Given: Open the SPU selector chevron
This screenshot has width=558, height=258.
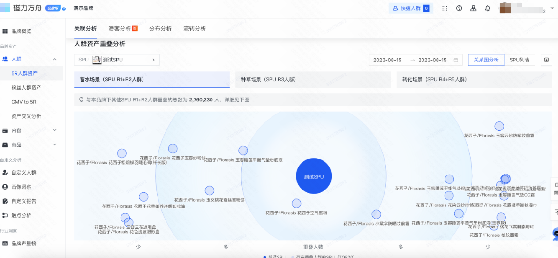Looking at the screenshot, I should point(153,60).
